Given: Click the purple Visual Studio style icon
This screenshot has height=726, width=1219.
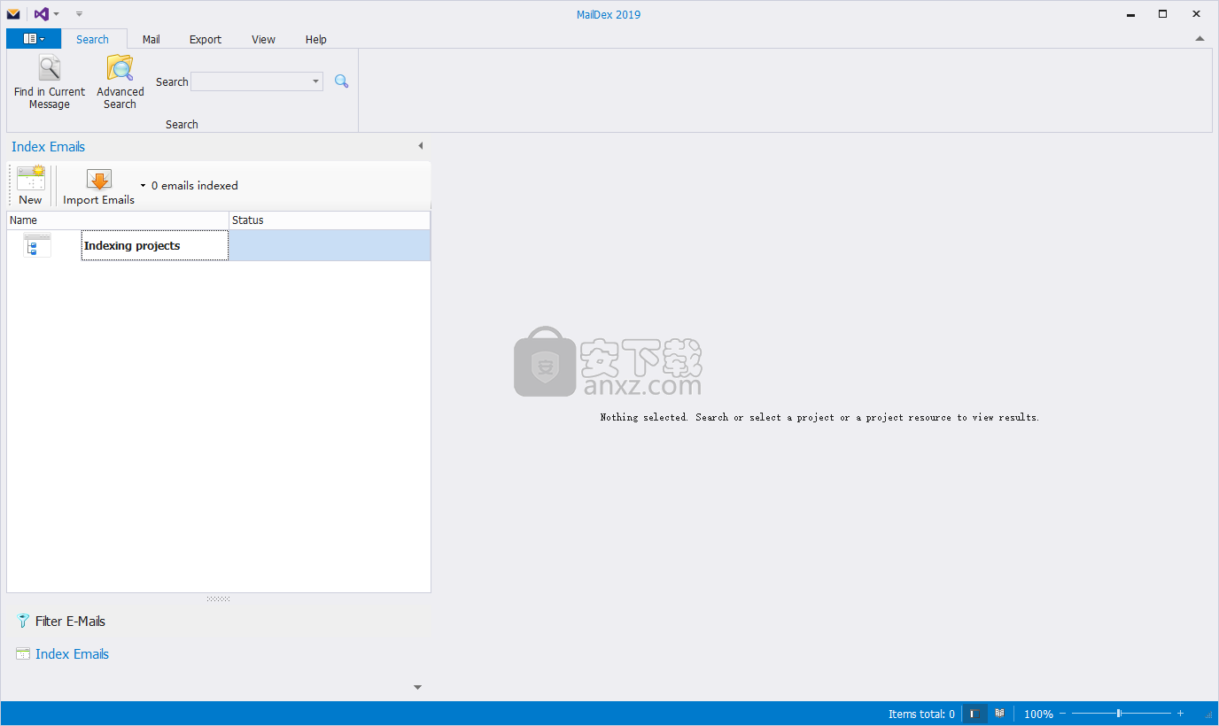Looking at the screenshot, I should (x=41, y=14).
